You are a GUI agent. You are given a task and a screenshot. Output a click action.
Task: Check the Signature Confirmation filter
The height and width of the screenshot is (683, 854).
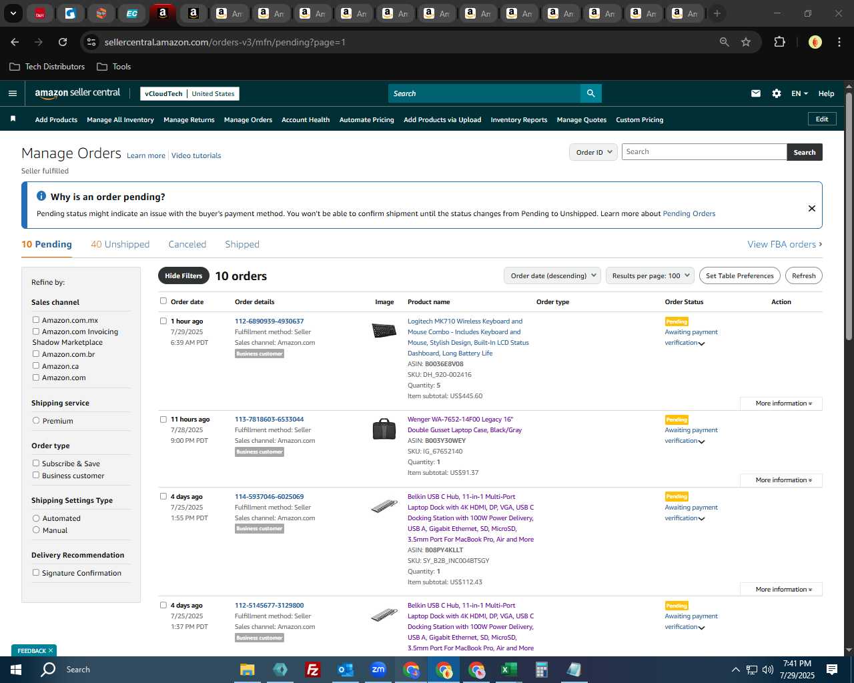[x=36, y=572]
